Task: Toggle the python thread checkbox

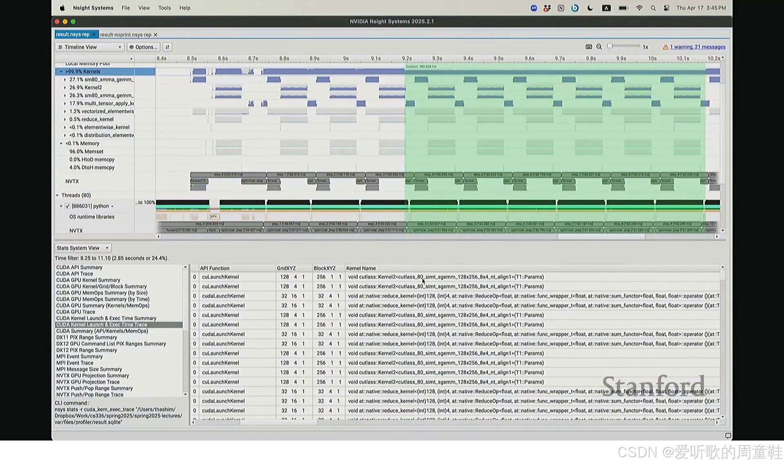Action: (67, 206)
